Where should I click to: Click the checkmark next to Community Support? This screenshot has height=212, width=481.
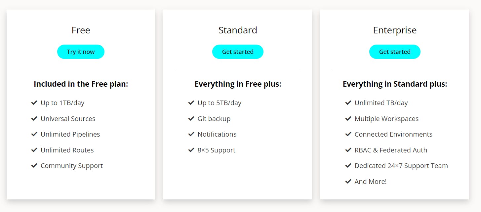coord(34,165)
